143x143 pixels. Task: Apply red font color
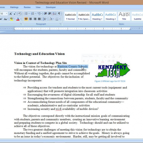[x=18, y=19]
